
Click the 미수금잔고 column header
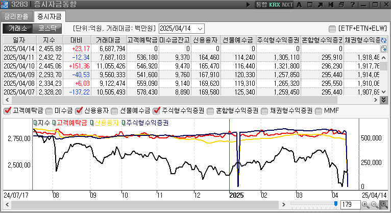(x=175, y=40)
